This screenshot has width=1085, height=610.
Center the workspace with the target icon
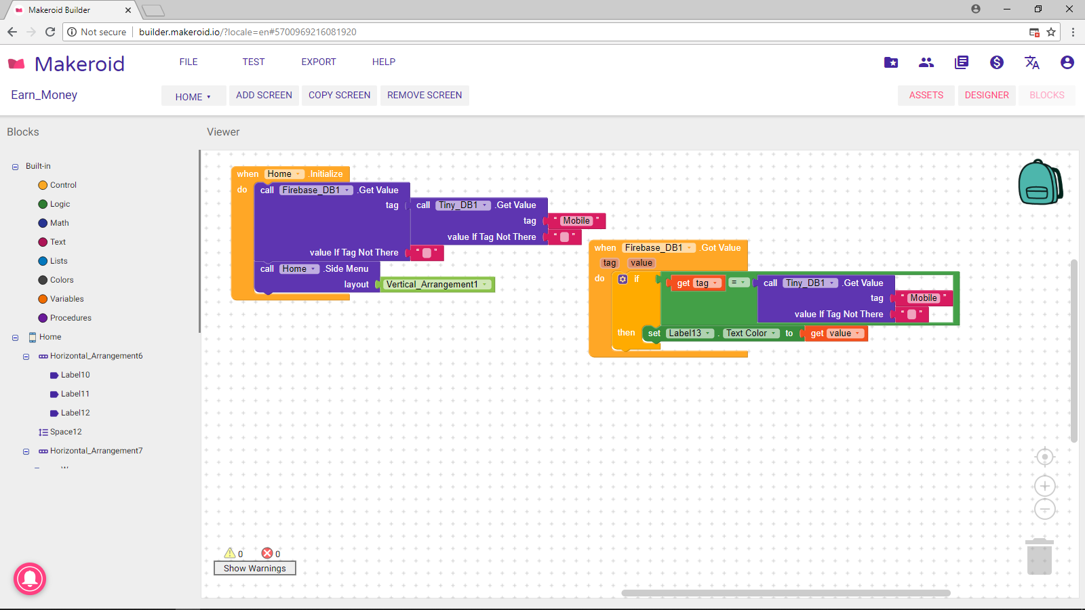coord(1044,457)
